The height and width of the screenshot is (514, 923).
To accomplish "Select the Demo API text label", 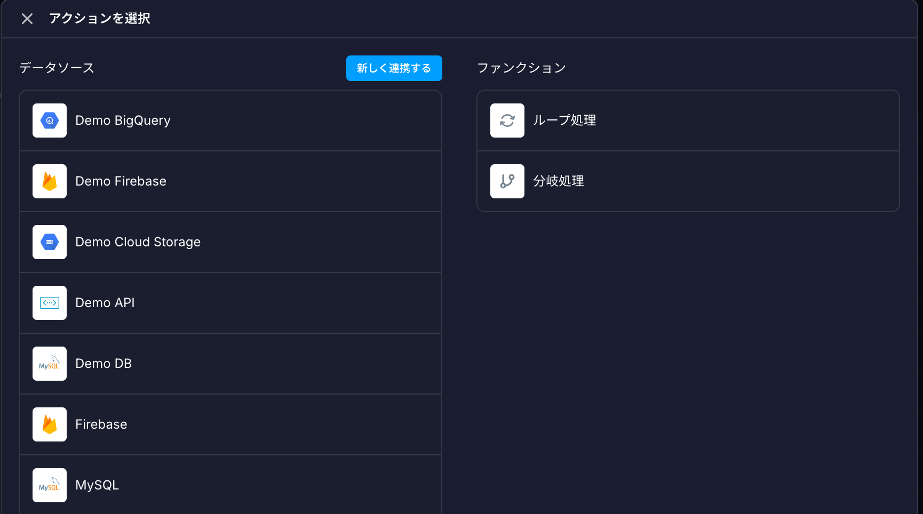I will [x=105, y=303].
